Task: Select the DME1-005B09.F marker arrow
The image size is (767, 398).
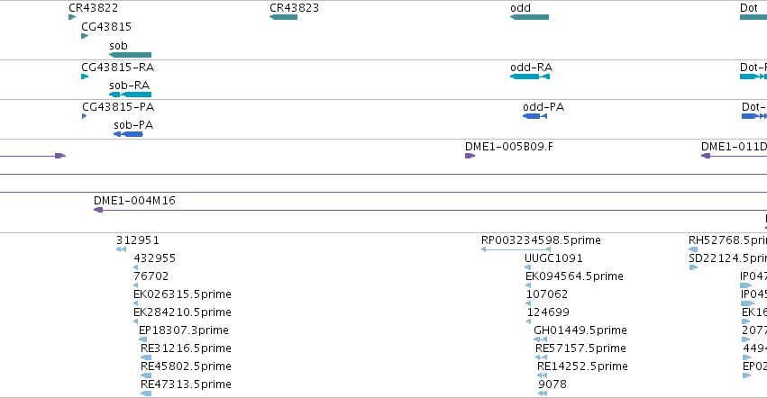Action: pos(470,156)
